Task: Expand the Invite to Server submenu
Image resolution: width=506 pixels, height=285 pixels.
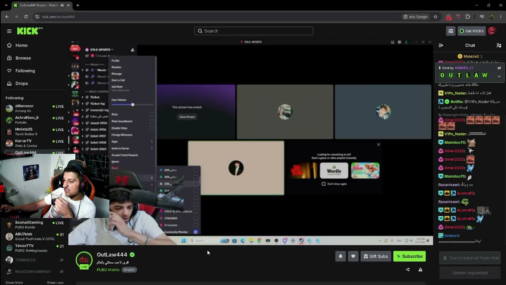Action: 132,148
